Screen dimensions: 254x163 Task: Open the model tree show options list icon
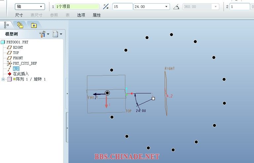click(57, 34)
